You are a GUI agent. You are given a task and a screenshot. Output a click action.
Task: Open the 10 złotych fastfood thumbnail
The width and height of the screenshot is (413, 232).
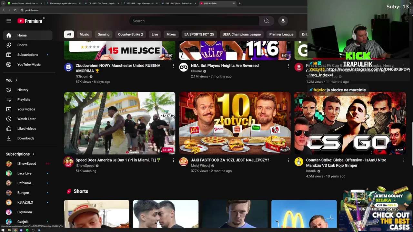click(x=235, y=123)
